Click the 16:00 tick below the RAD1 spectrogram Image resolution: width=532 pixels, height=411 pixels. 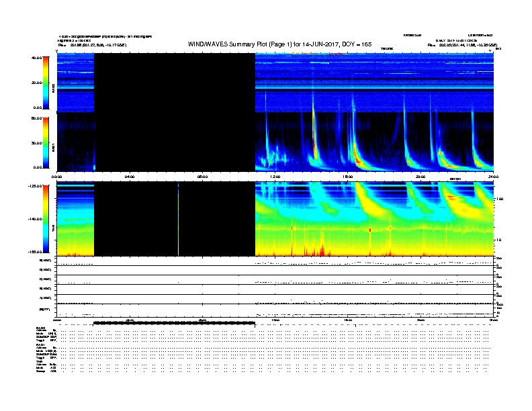pyautogui.click(x=348, y=177)
